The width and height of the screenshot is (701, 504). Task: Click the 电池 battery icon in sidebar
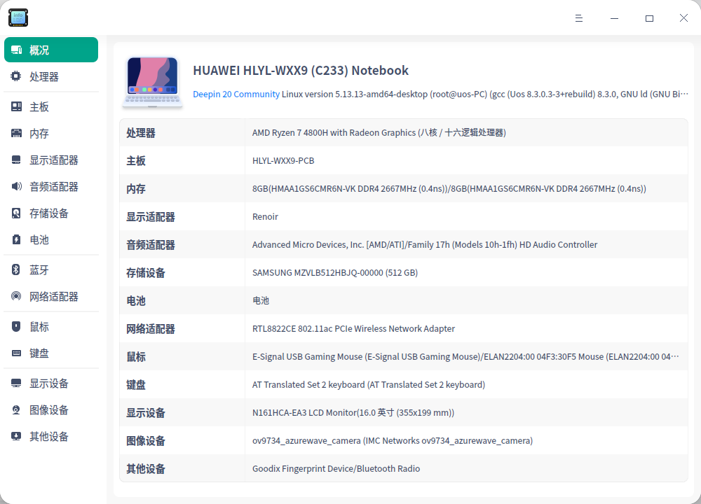(x=16, y=239)
